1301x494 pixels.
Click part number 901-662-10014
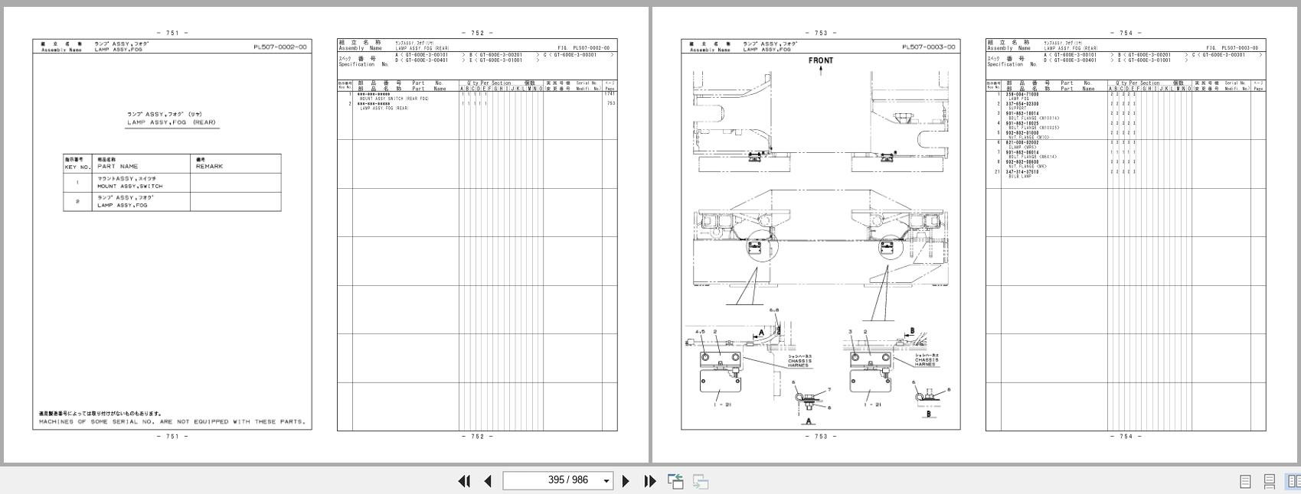[1022, 113]
